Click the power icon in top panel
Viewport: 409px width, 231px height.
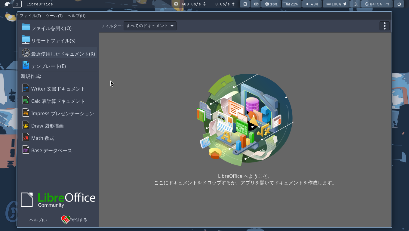tap(399, 4)
